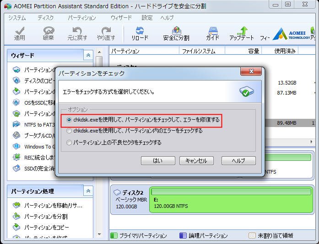This screenshot has width=319, height=244.
Task: Click sidebar scrollbar down arrow
Action: pyautogui.click(x=99, y=234)
